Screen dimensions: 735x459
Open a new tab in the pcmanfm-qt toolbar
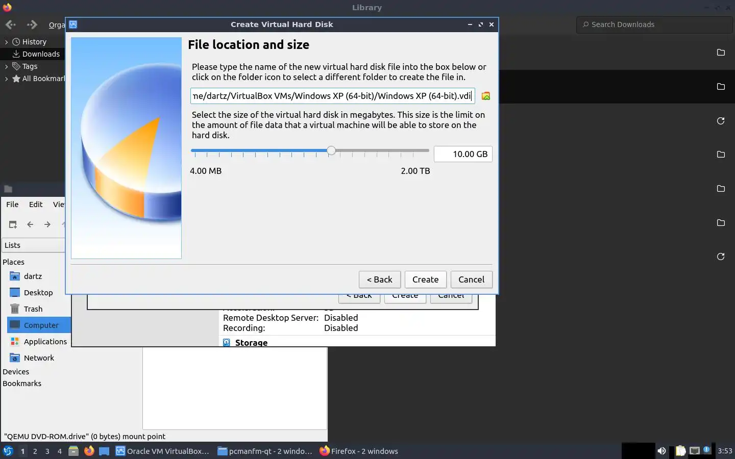coord(13,224)
